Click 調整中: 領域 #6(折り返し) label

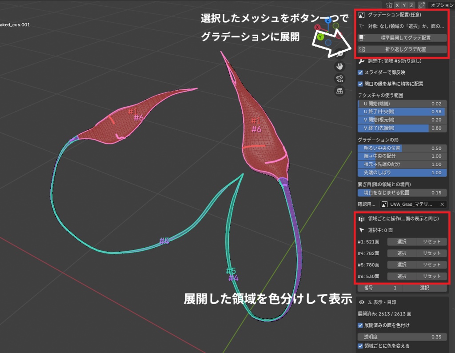pos(395,61)
